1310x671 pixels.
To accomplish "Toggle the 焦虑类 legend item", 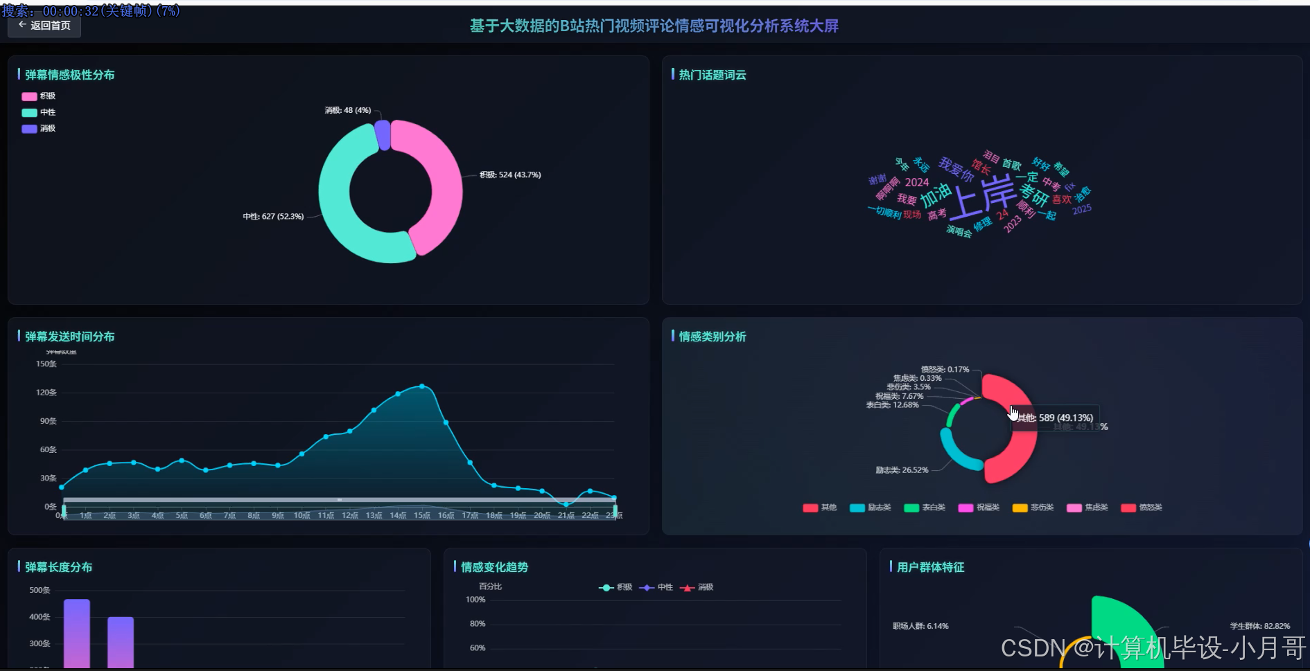I will (x=1087, y=508).
